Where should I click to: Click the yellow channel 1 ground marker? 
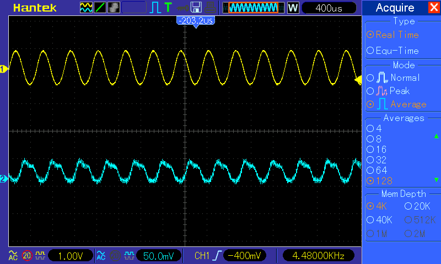click(4, 69)
